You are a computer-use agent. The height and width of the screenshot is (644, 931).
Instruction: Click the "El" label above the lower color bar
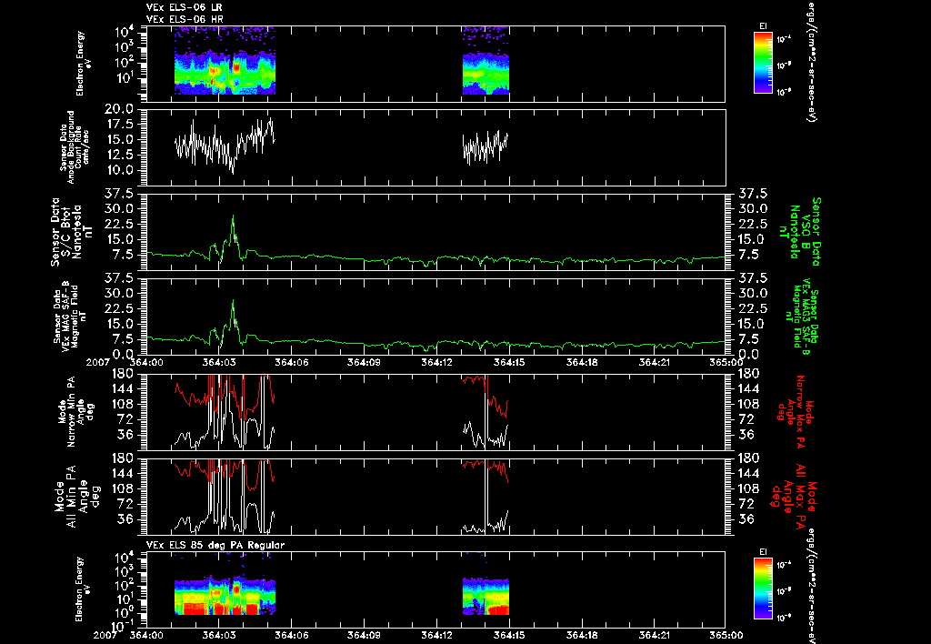click(x=764, y=552)
